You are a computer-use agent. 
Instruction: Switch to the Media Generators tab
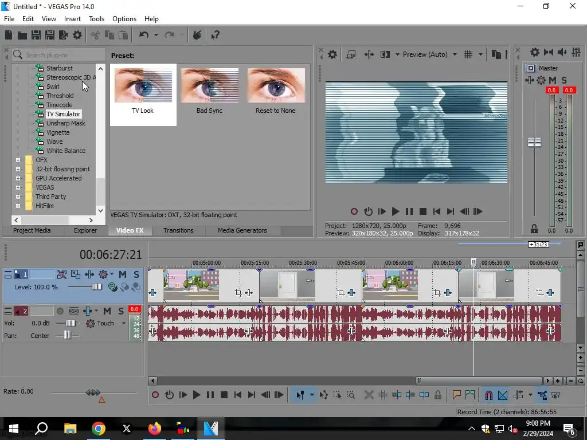tap(242, 230)
